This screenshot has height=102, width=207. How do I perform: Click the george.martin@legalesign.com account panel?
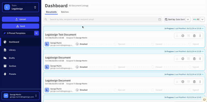point(20,96)
